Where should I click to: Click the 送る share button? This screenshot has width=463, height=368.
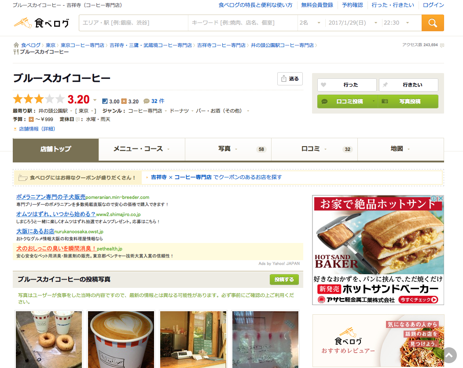click(290, 78)
